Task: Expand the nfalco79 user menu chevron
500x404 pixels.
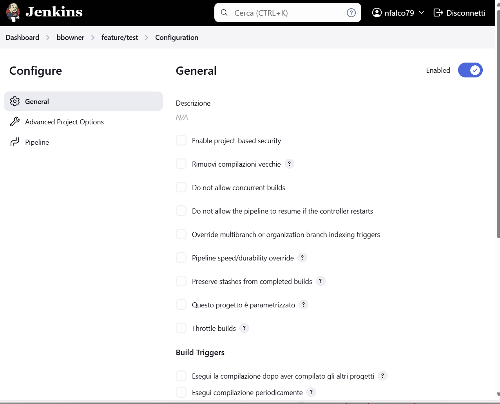Action: click(422, 13)
